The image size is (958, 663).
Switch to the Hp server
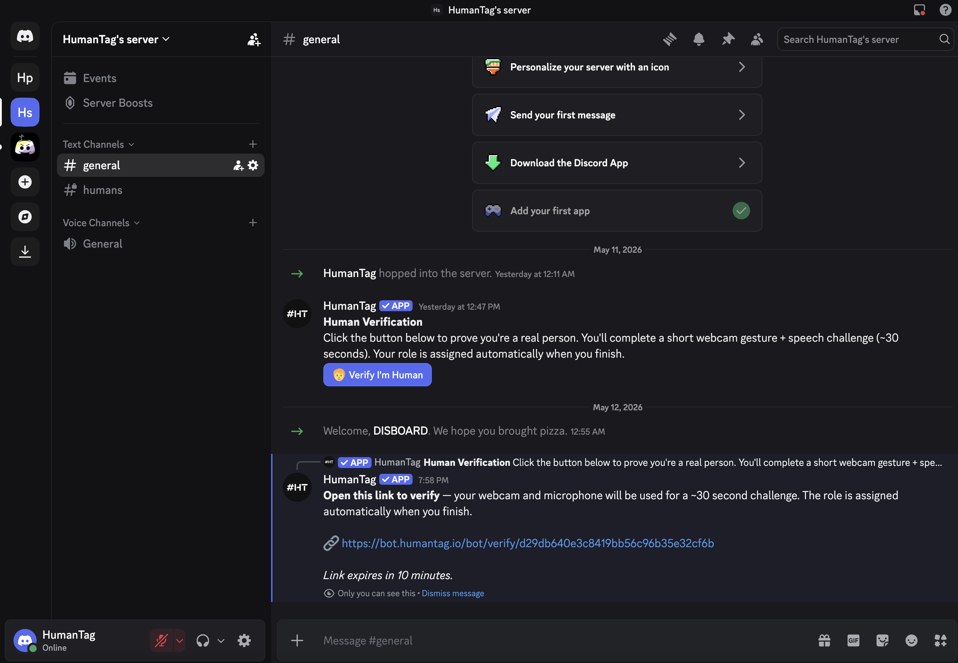pyautogui.click(x=25, y=78)
